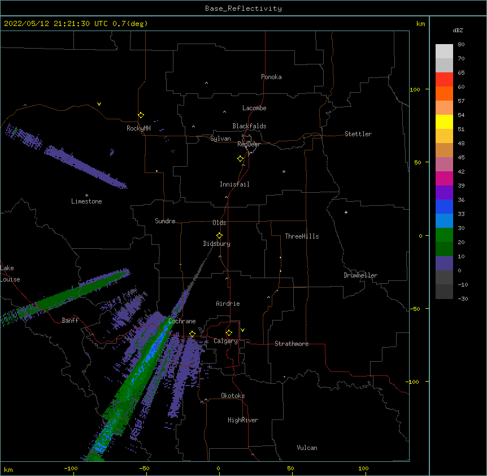Select the yellow diamond marker near Didsbury
Image resolution: width=487 pixels, height=476 pixels.
(219, 236)
